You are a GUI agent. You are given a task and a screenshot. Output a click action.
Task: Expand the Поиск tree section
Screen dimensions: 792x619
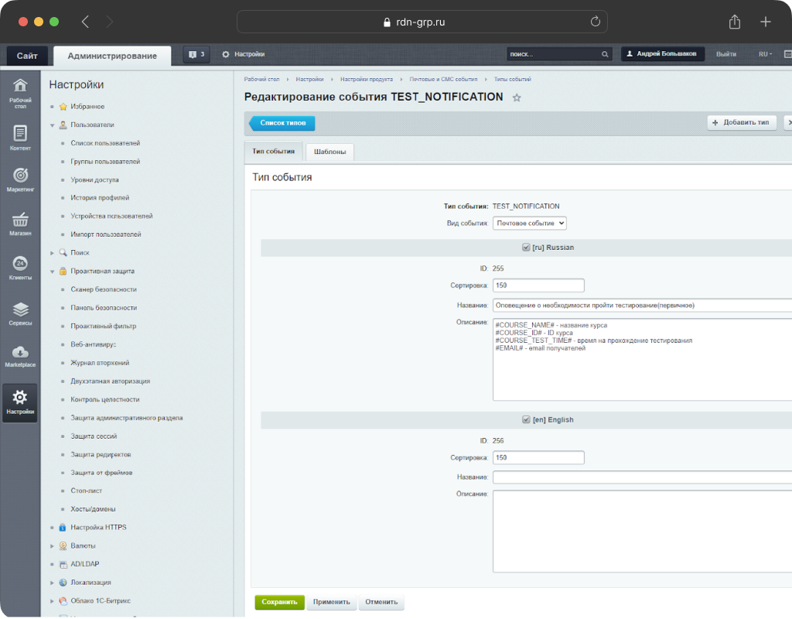click(x=53, y=253)
